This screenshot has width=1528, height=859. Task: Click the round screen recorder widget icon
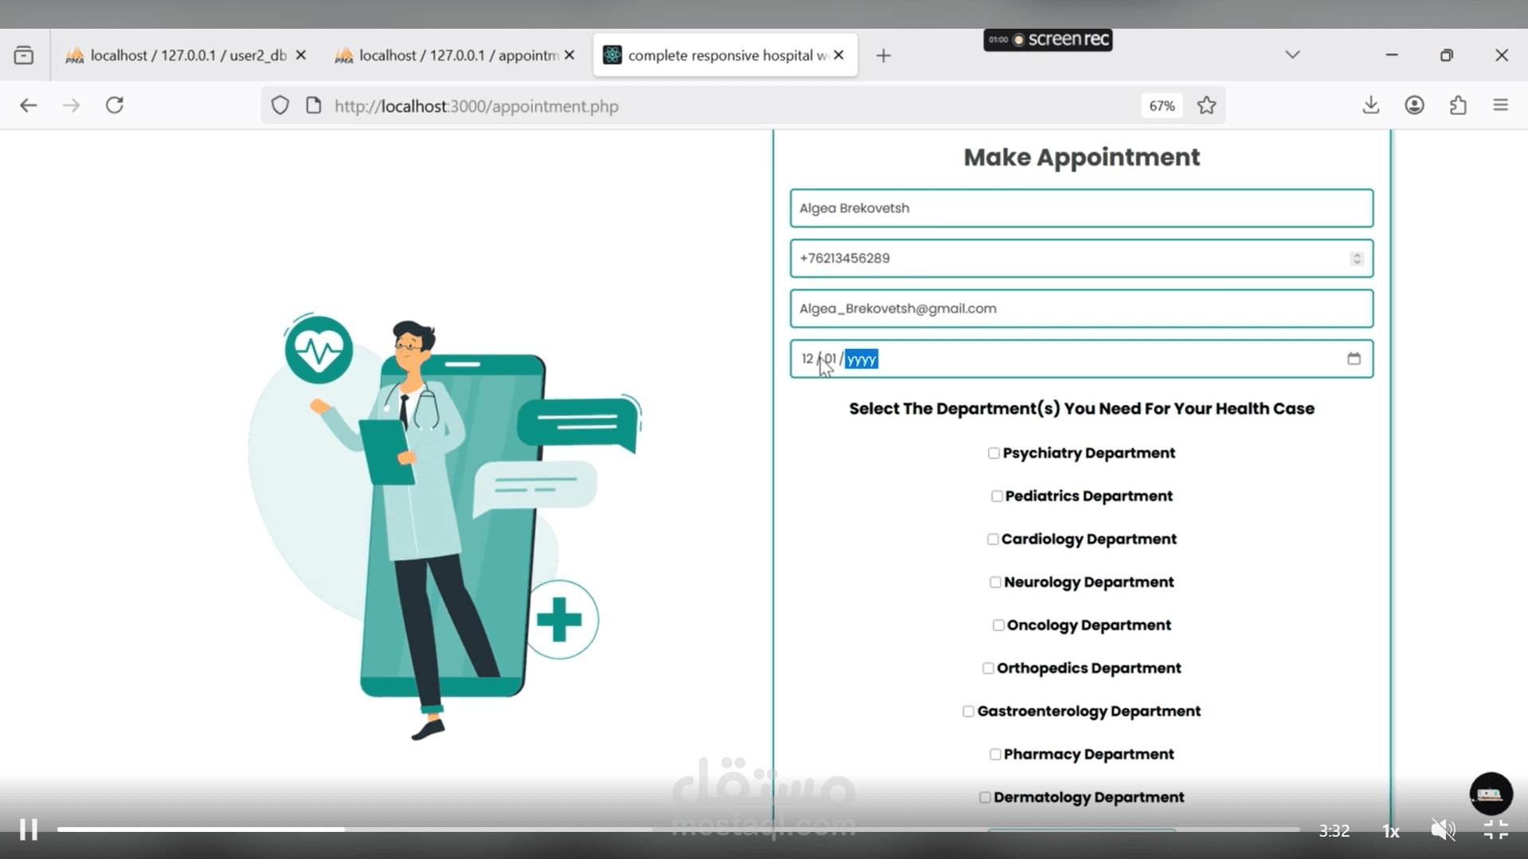pos(1491,794)
